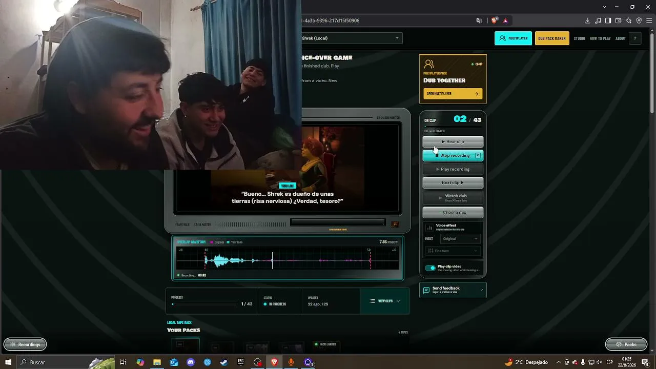The width and height of the screenshot is (656, 369).
Task: Open Steam from the taskbar
Action: click(x=224, y=362)
